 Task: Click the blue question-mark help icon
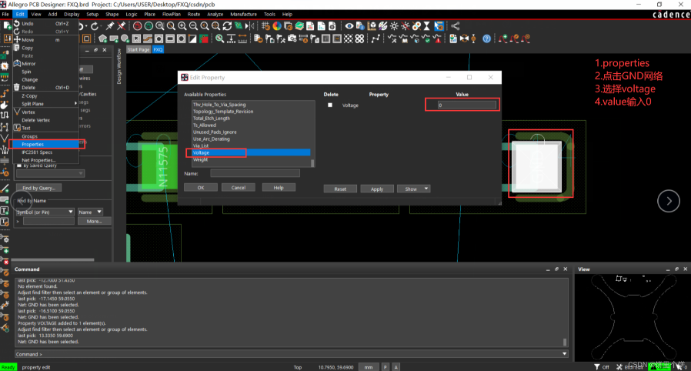(486, 38)
